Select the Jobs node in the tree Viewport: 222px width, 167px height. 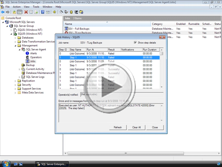tap(33, 61)
